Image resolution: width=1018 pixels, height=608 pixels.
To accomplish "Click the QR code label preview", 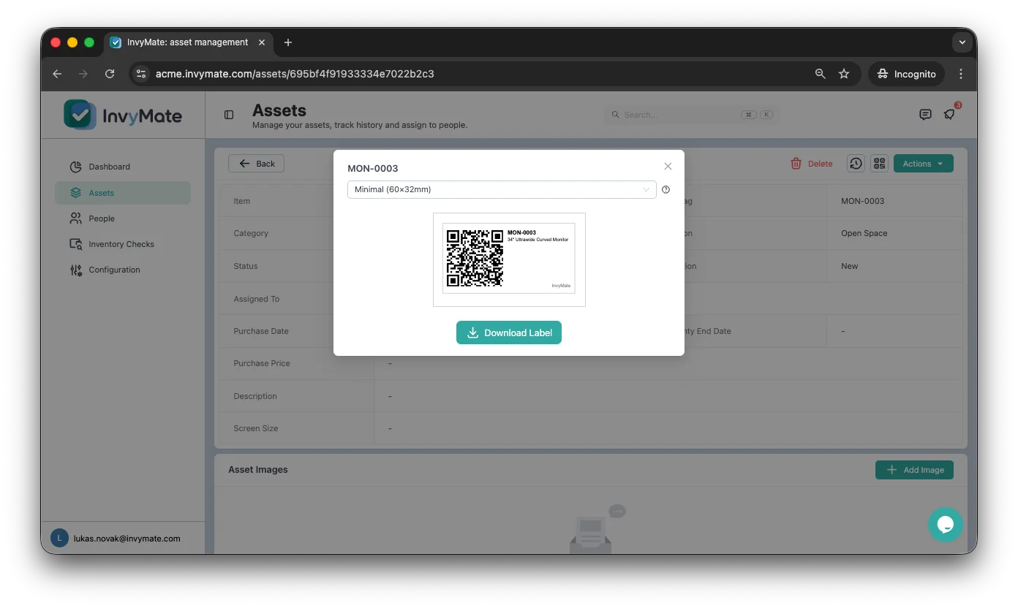I will (x=509, y=259).
